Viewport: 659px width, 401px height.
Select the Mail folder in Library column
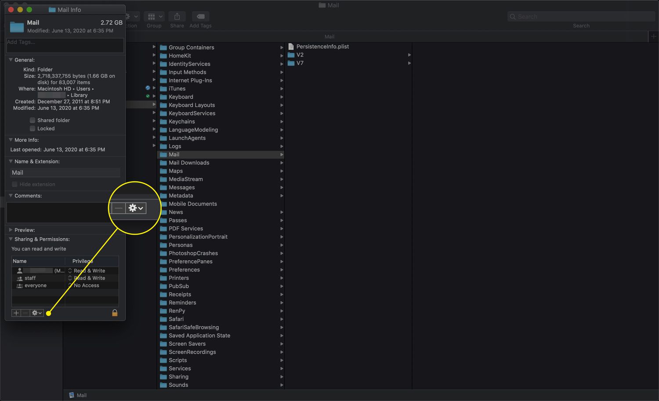(221, 154)
